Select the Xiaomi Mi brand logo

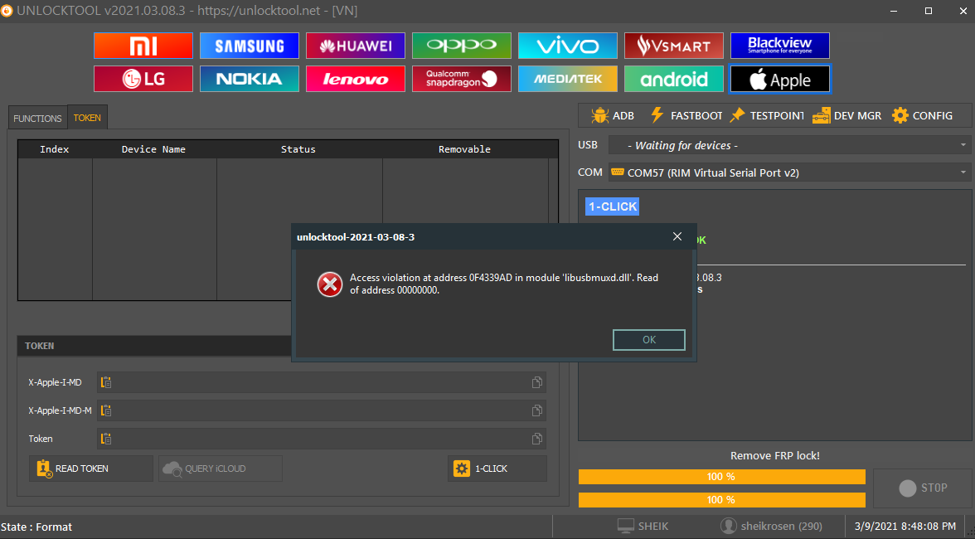143,46
